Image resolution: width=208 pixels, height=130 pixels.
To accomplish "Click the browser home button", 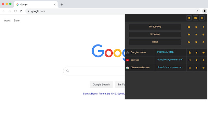I will (x=21, y=11).
